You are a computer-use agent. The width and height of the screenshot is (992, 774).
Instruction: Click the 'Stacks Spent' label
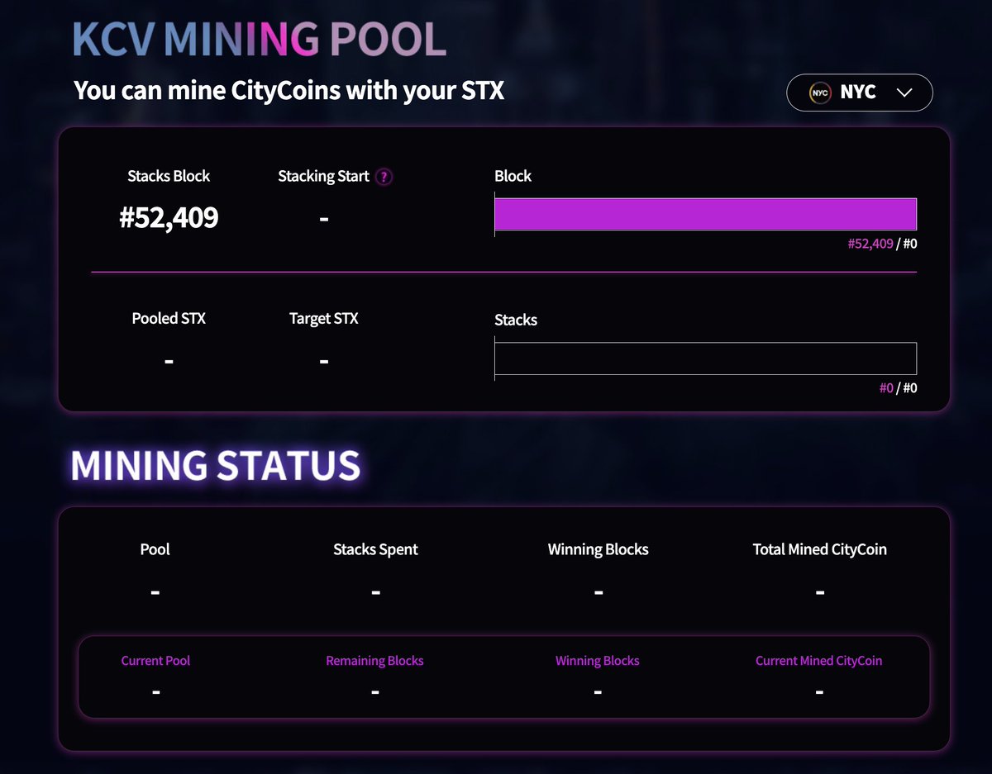pyautogui.click(x=375, y=549)
